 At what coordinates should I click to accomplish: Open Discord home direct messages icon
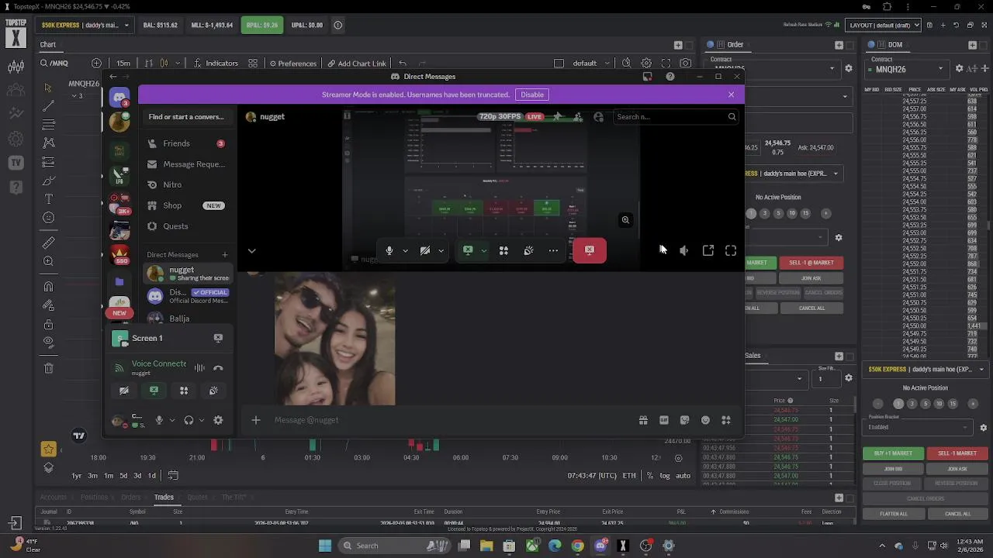coord(119,97)
